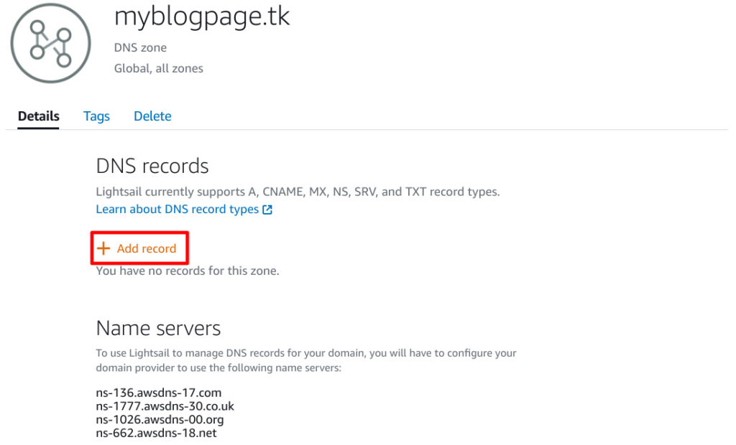Click the DNS zone circular icon
Screen dimensions: 736x445
(x=51, y=43)
